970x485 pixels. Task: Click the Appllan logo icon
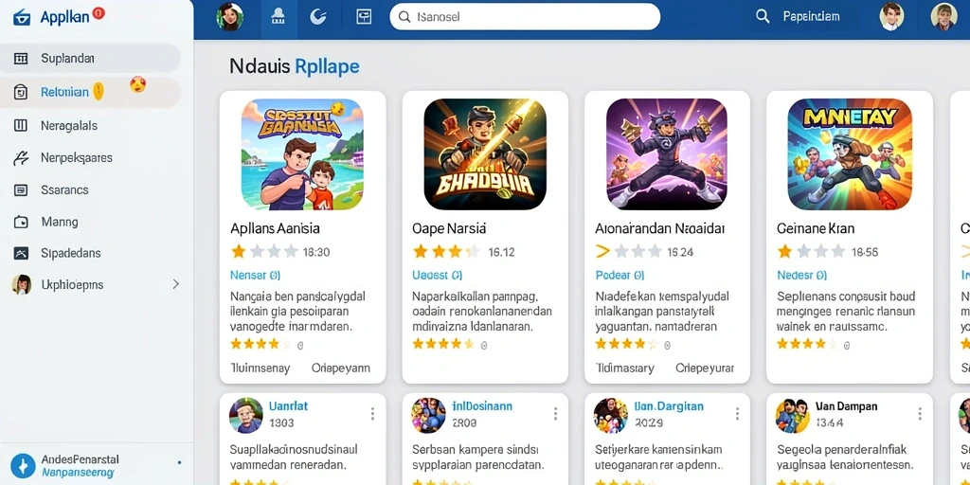coord(21,17)
